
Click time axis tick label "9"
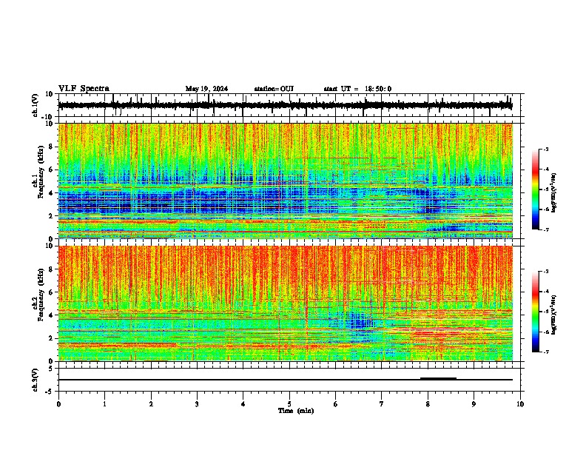coord(474,404)
